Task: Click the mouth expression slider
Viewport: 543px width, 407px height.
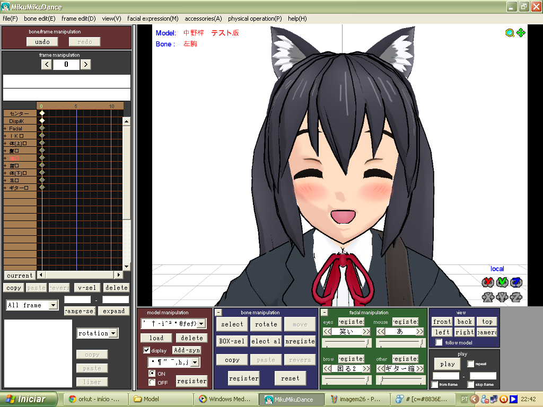Action: coord(401,343)
